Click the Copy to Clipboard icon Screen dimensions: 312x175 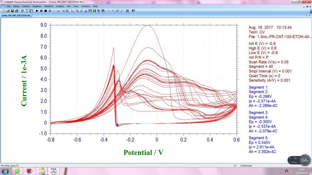(x=103, y=11)
